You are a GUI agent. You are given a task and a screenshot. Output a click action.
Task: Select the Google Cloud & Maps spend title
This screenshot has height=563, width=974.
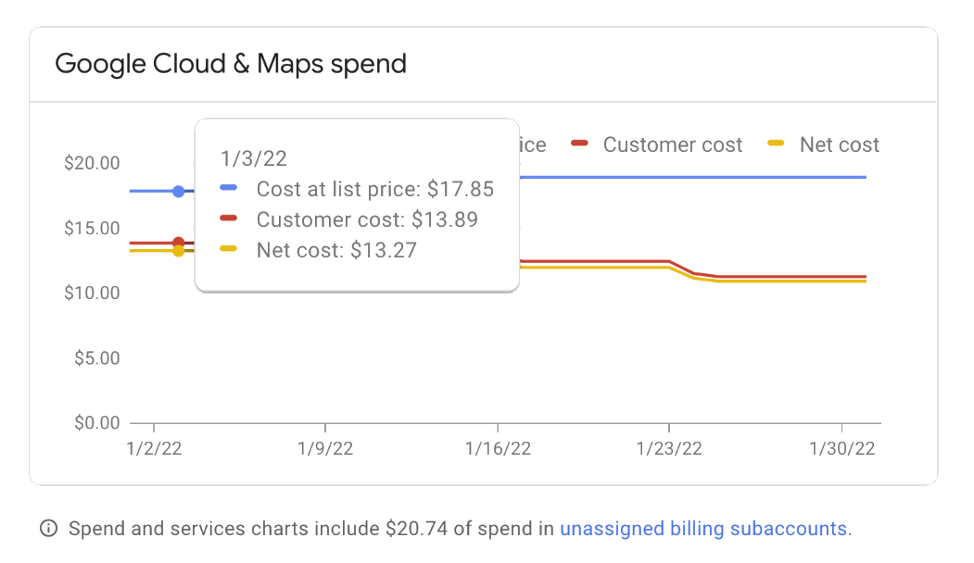232,63
